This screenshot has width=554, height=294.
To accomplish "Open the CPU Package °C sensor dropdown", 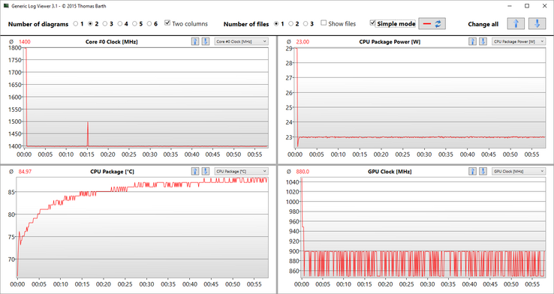I will click(x=241, y=171).
